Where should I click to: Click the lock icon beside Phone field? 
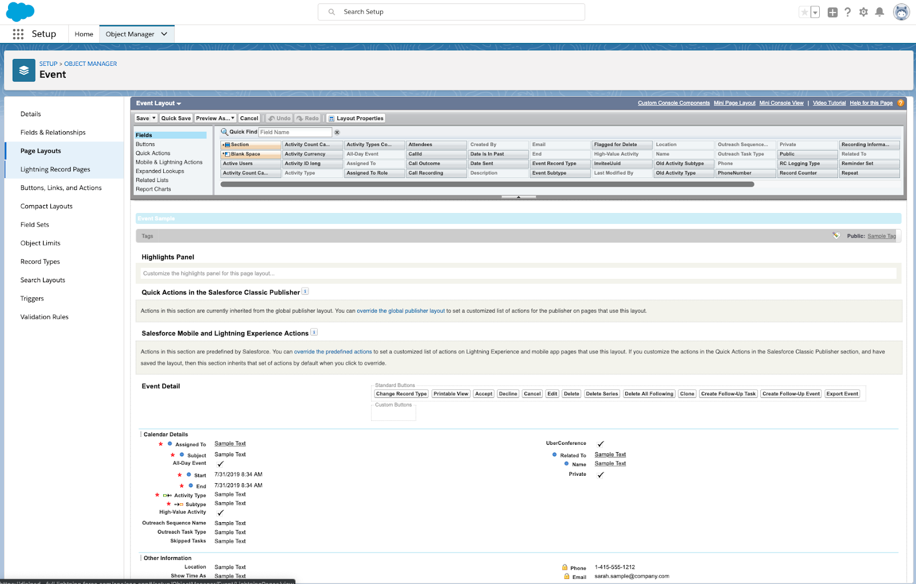tap(565, 567)
